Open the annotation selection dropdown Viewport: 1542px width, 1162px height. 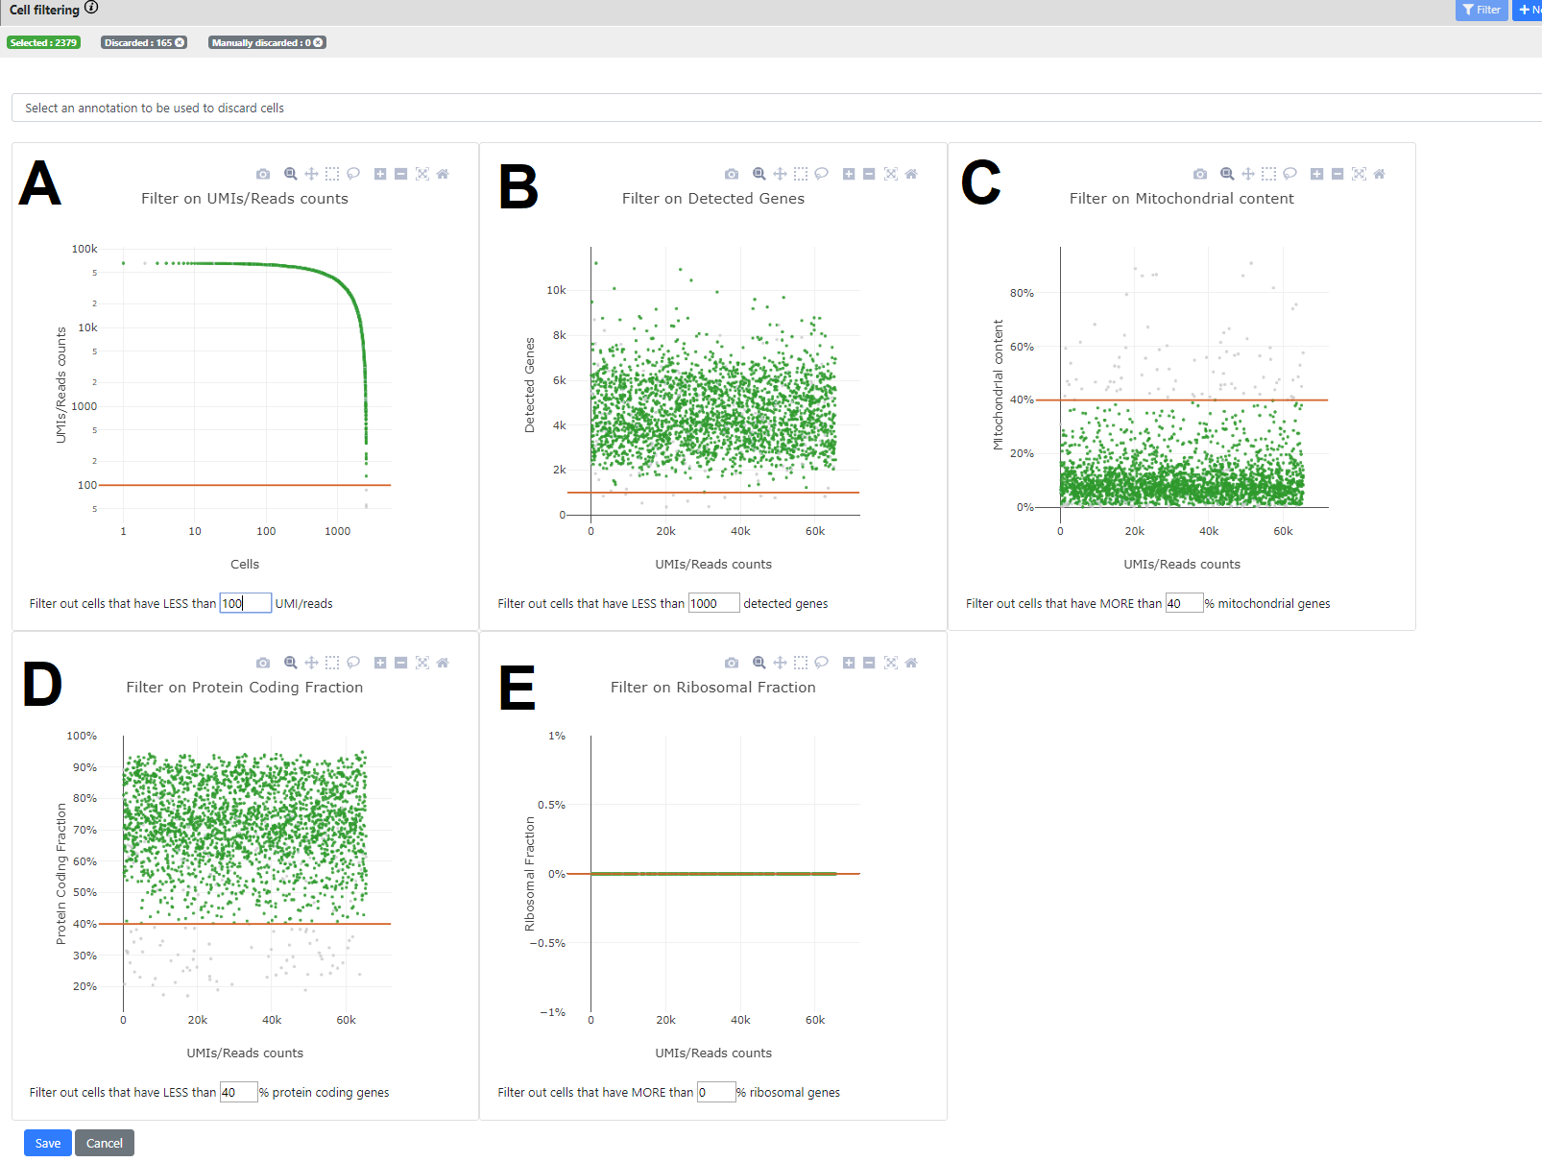tap(768, 108)
